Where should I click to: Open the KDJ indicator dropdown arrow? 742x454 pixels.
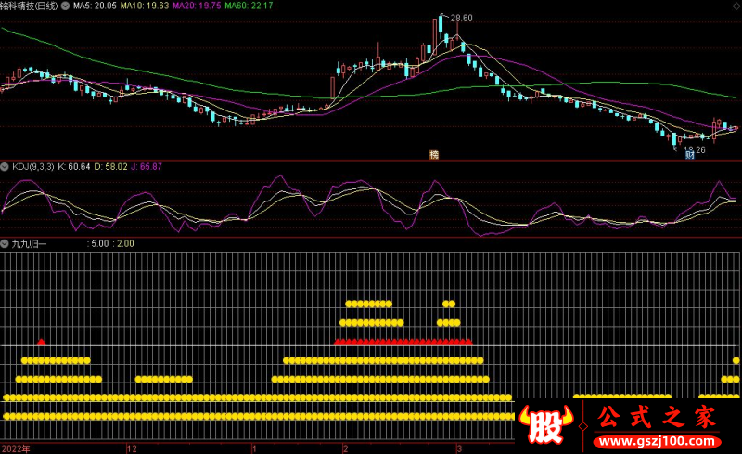pyautogui.click(x=5, y=166)
